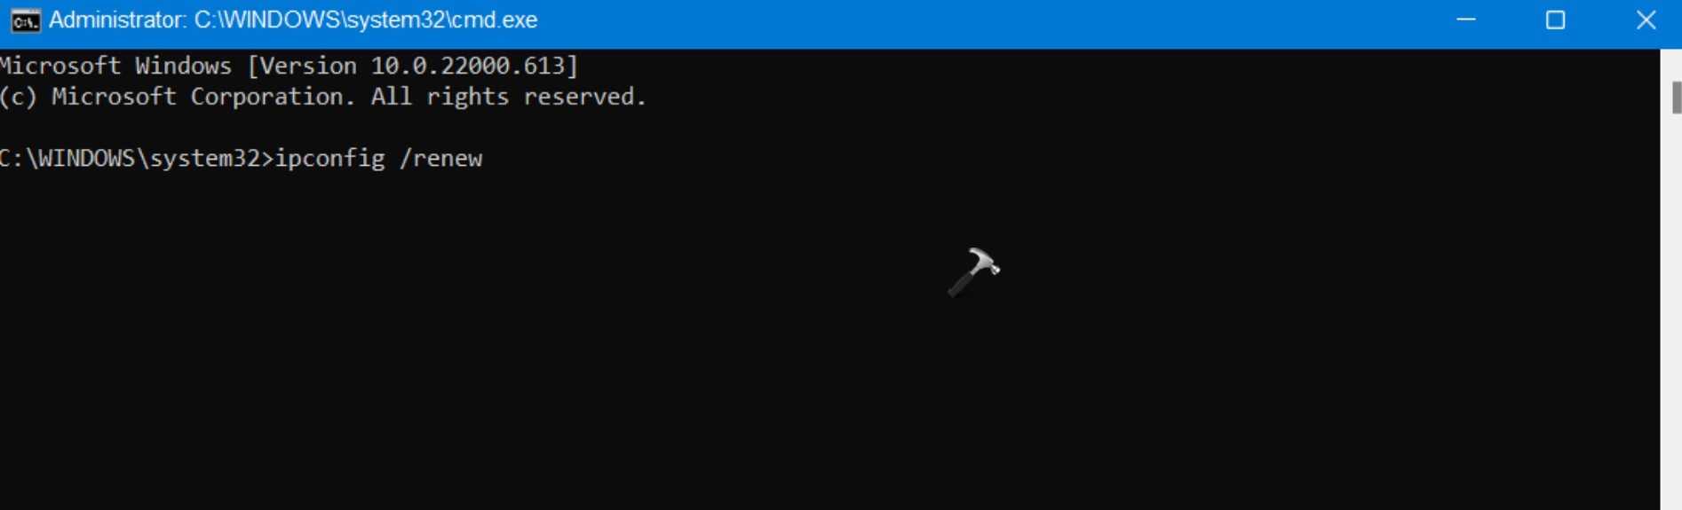Click the /renew parameter text

click(x=440, y=159)
